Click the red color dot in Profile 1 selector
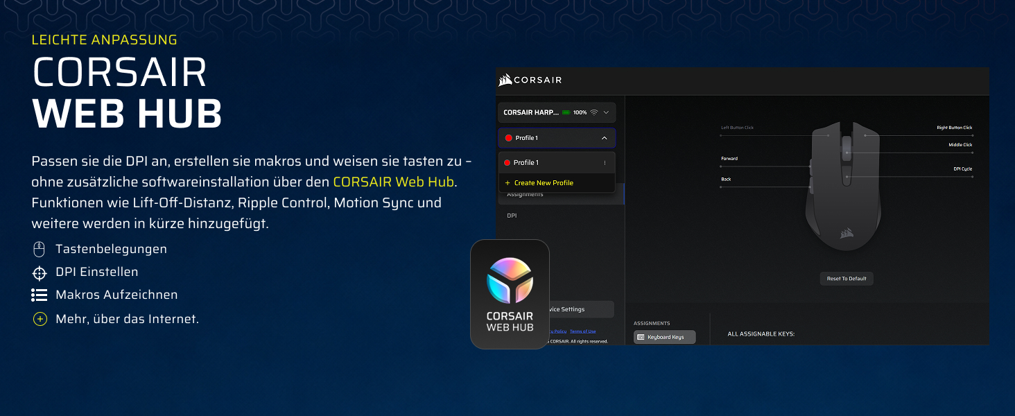 [508, 138]
